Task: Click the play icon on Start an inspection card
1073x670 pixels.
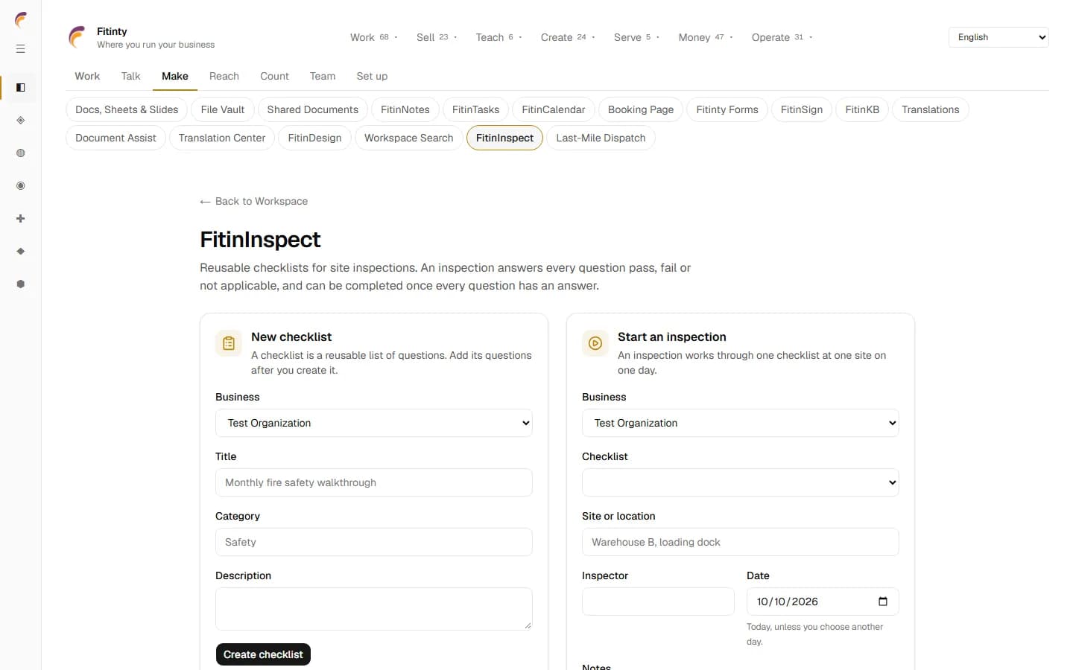Action: pos(595,343)
